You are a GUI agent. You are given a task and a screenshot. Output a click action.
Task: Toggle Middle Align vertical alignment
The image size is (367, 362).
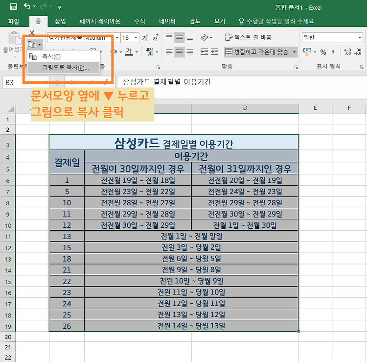179,37
